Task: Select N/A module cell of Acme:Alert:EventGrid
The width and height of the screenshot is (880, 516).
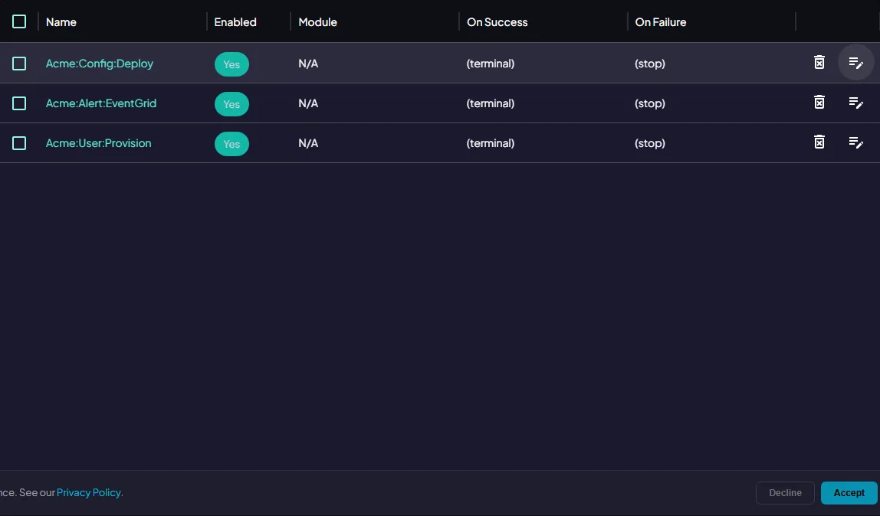Action: click(308, 103)
